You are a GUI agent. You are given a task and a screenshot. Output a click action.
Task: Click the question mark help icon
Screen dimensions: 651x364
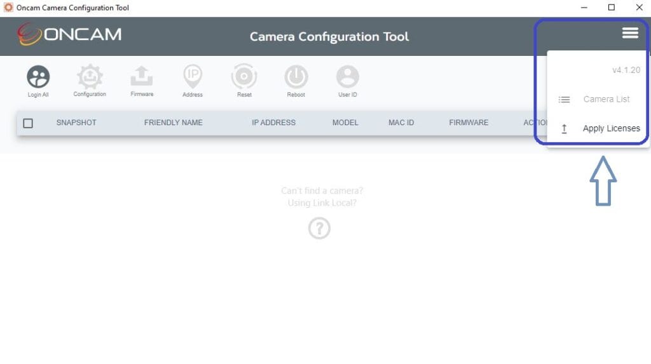click(319, 228)
